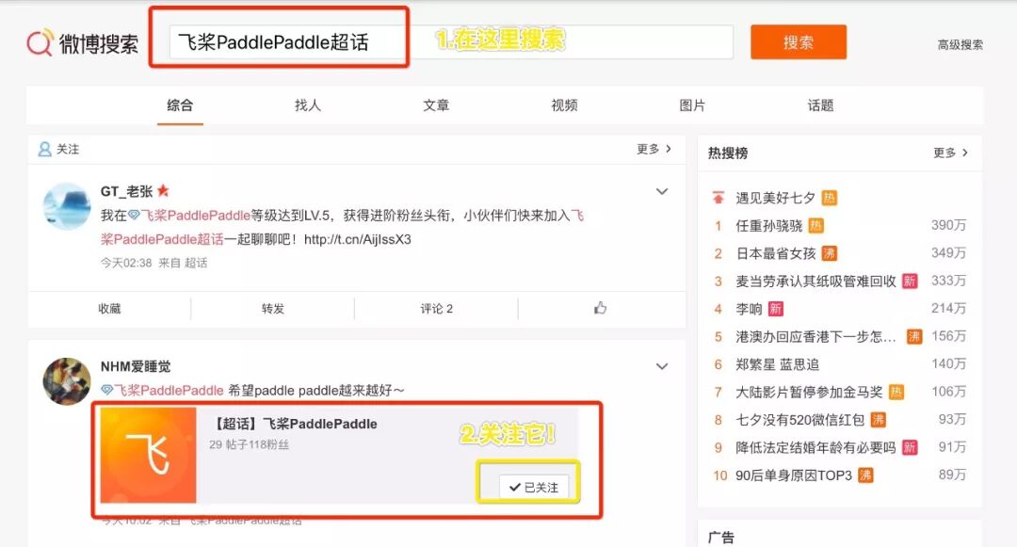Click the 29 帖子118粉丝 text
The width and height of the screenshot is (1017, 547).
(x=249, y=444)
